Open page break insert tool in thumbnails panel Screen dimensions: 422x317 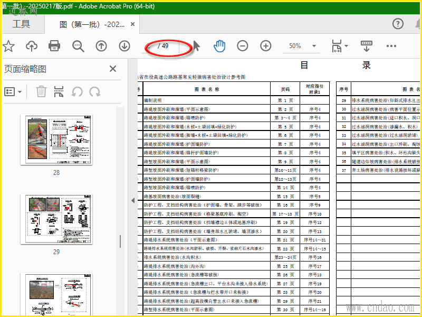click(x=59, y=91)
